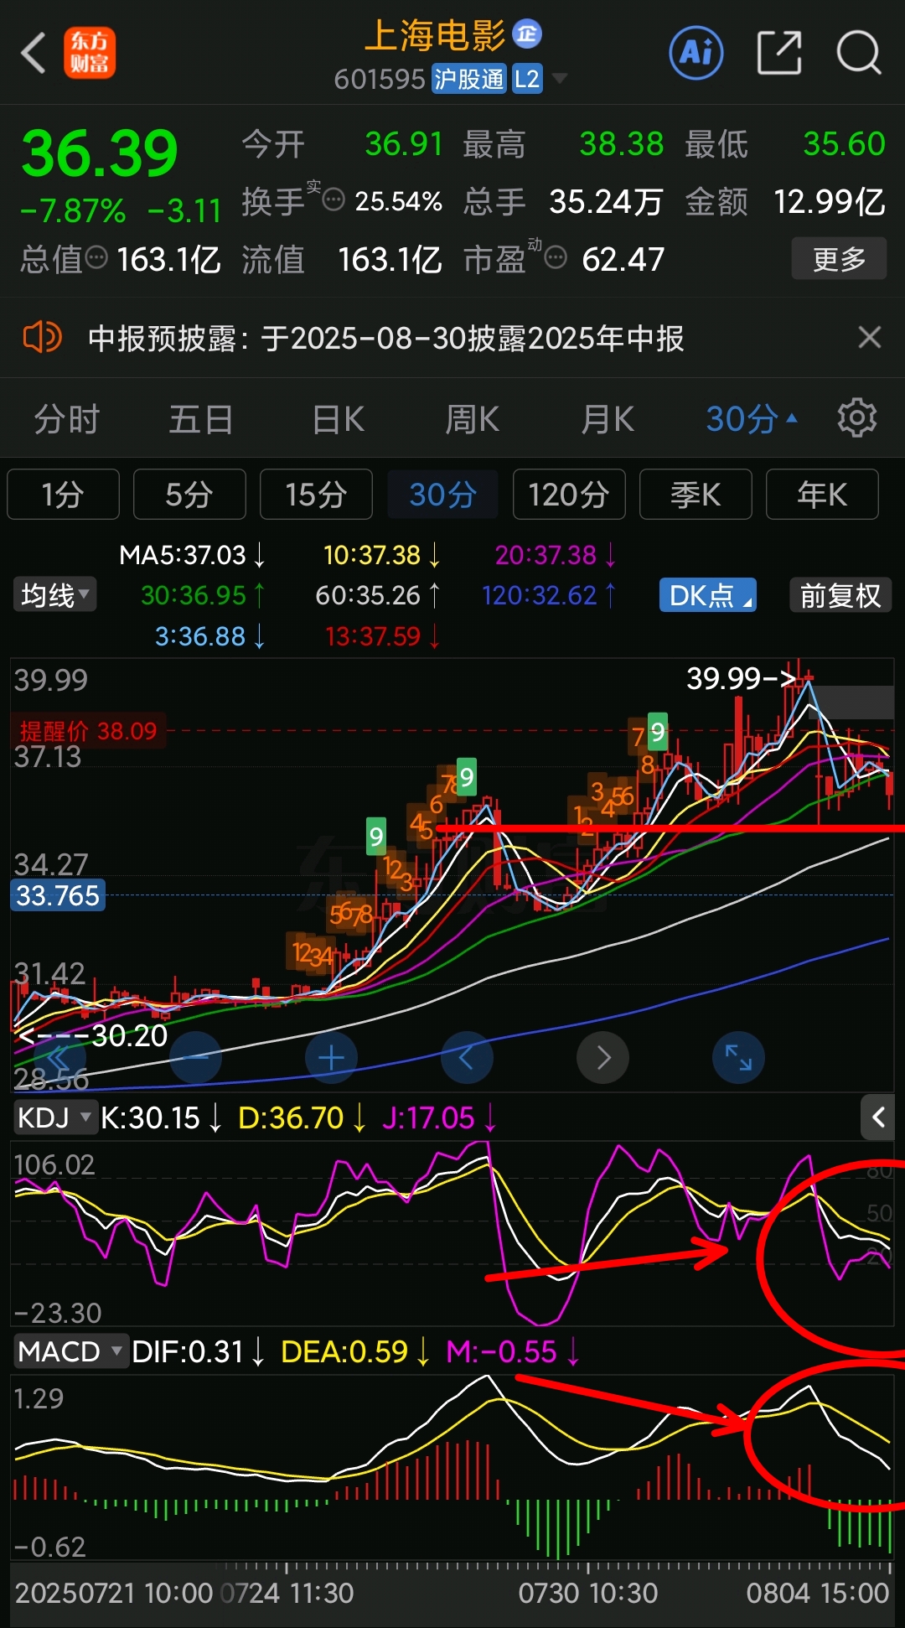The image size is (905, 1628).
Task: Select the 1分 period option
Action: [x=63, y=495]
